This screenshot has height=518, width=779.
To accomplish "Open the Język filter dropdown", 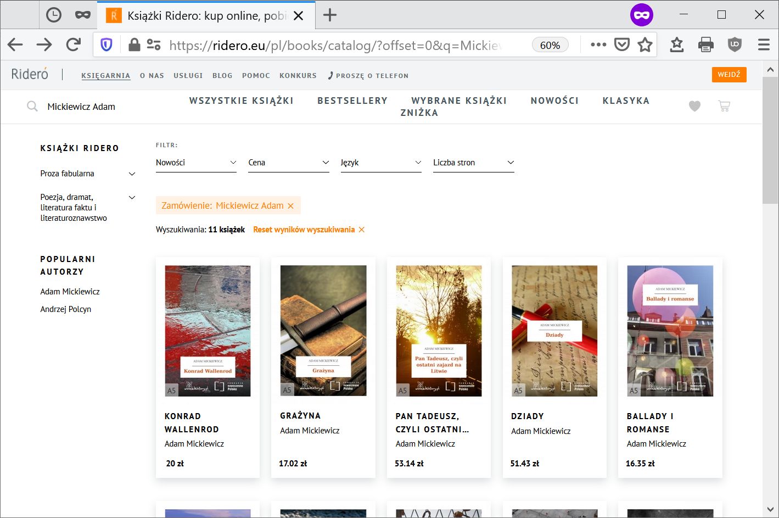I will pos(381,163).
